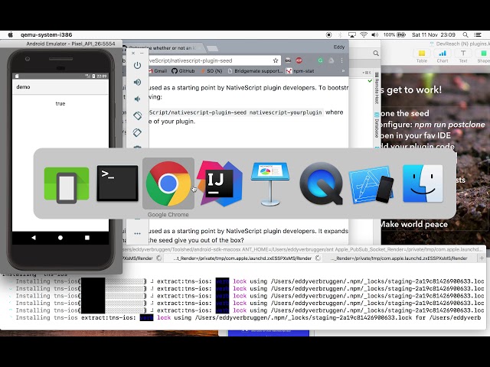Open Notification Center in menu bar

[478, 34]
